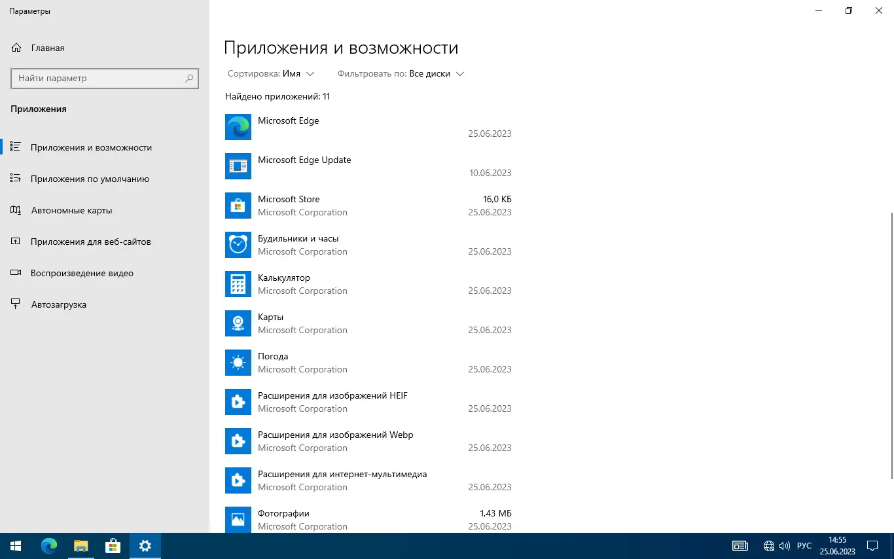Open the Windows Start menu

pyautogui.click(x=16, y=546)
